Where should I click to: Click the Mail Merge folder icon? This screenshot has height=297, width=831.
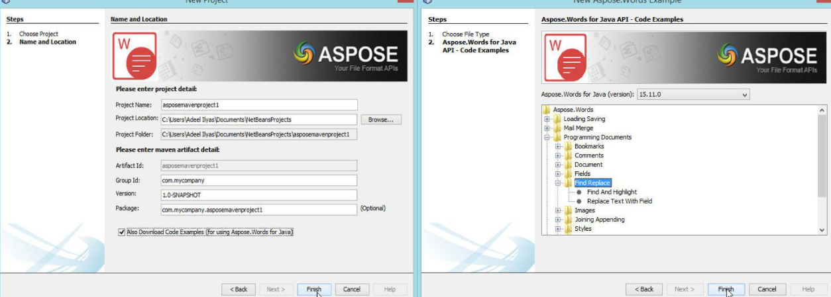coord(557,128)
